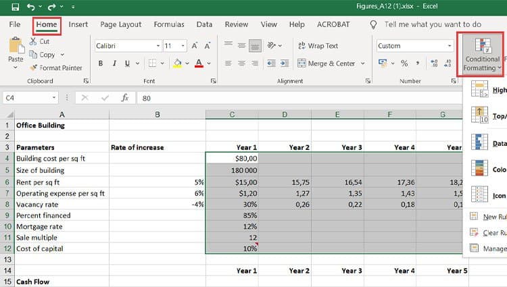Open the Conditional Formatting menu
This screenshot has width=507, height=287.
tap(482, 54)
